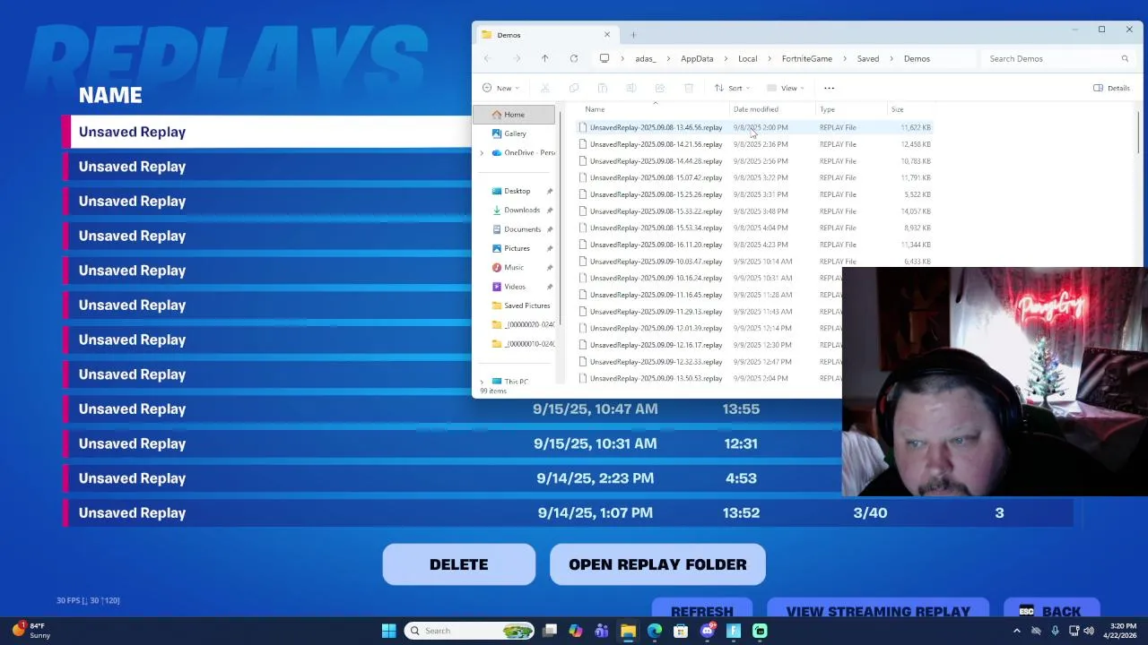Open the Sort dropdown in Explorer

732,88
